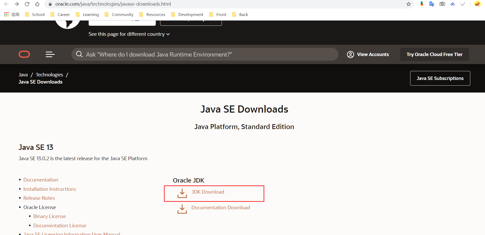
Task: Expand See this page for different country
Action: point(129,34)
